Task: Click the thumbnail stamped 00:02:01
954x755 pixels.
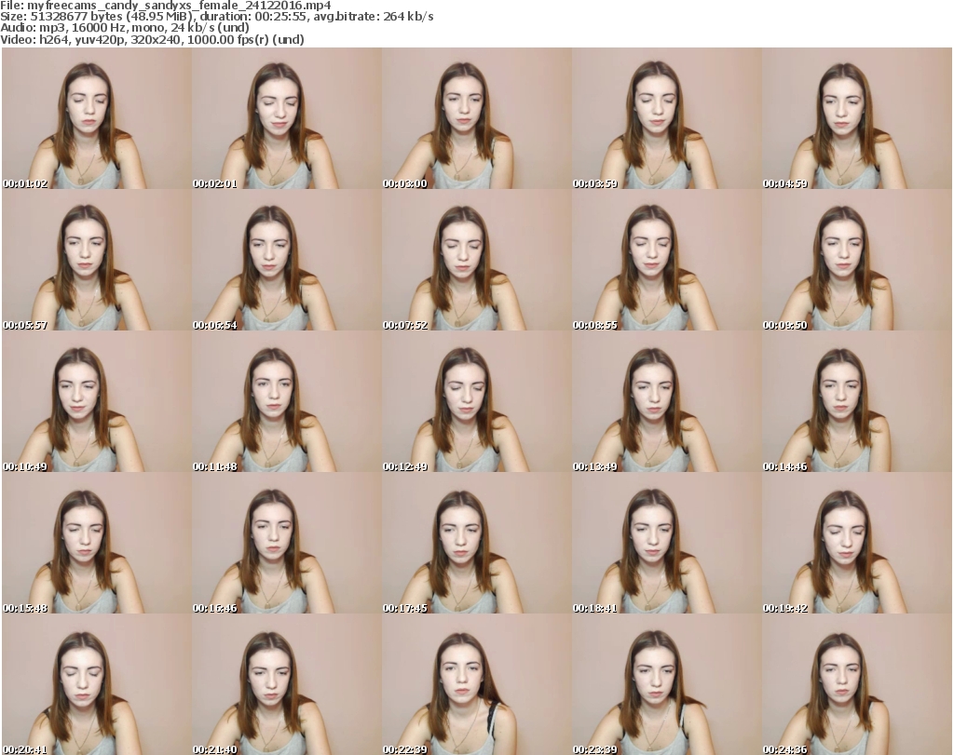Action: pyautogui.click(x=287, y=118)
